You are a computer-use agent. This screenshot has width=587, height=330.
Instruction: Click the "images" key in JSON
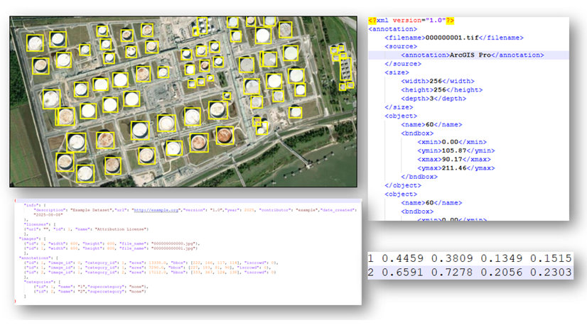tap(30, 239)
